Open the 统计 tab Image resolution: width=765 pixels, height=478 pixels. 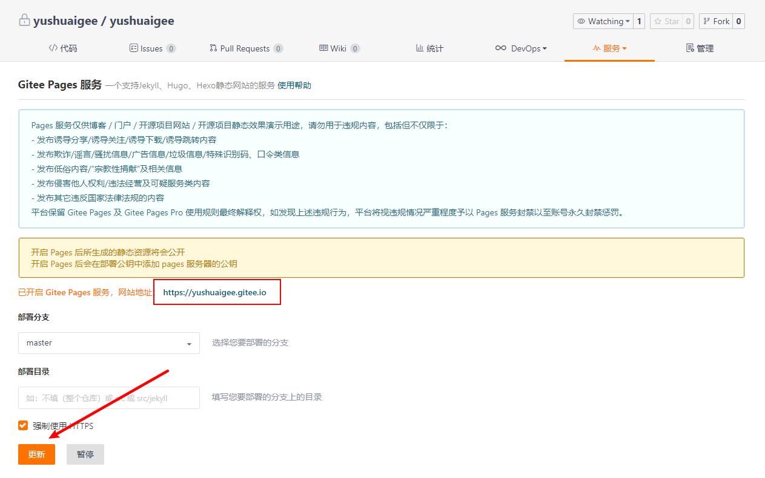429,48
